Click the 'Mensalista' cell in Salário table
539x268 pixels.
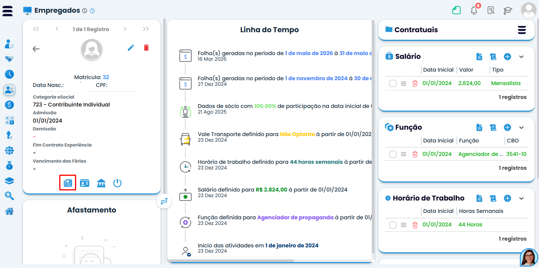[506, 83]
